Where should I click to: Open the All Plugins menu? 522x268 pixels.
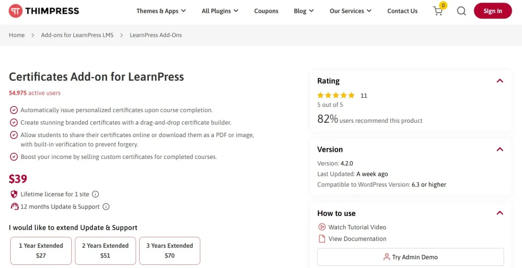pyautogui.click(x=220, y=11)
